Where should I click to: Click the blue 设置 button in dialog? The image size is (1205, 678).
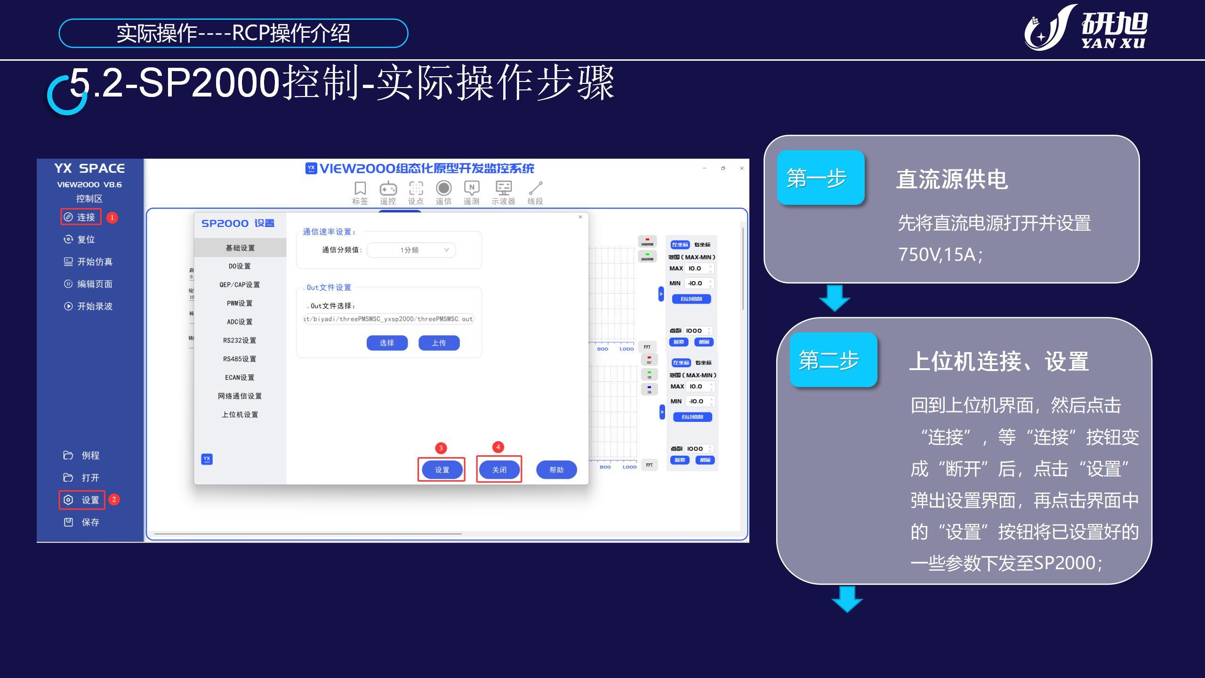pyautogui.click(x=442, y=469)
